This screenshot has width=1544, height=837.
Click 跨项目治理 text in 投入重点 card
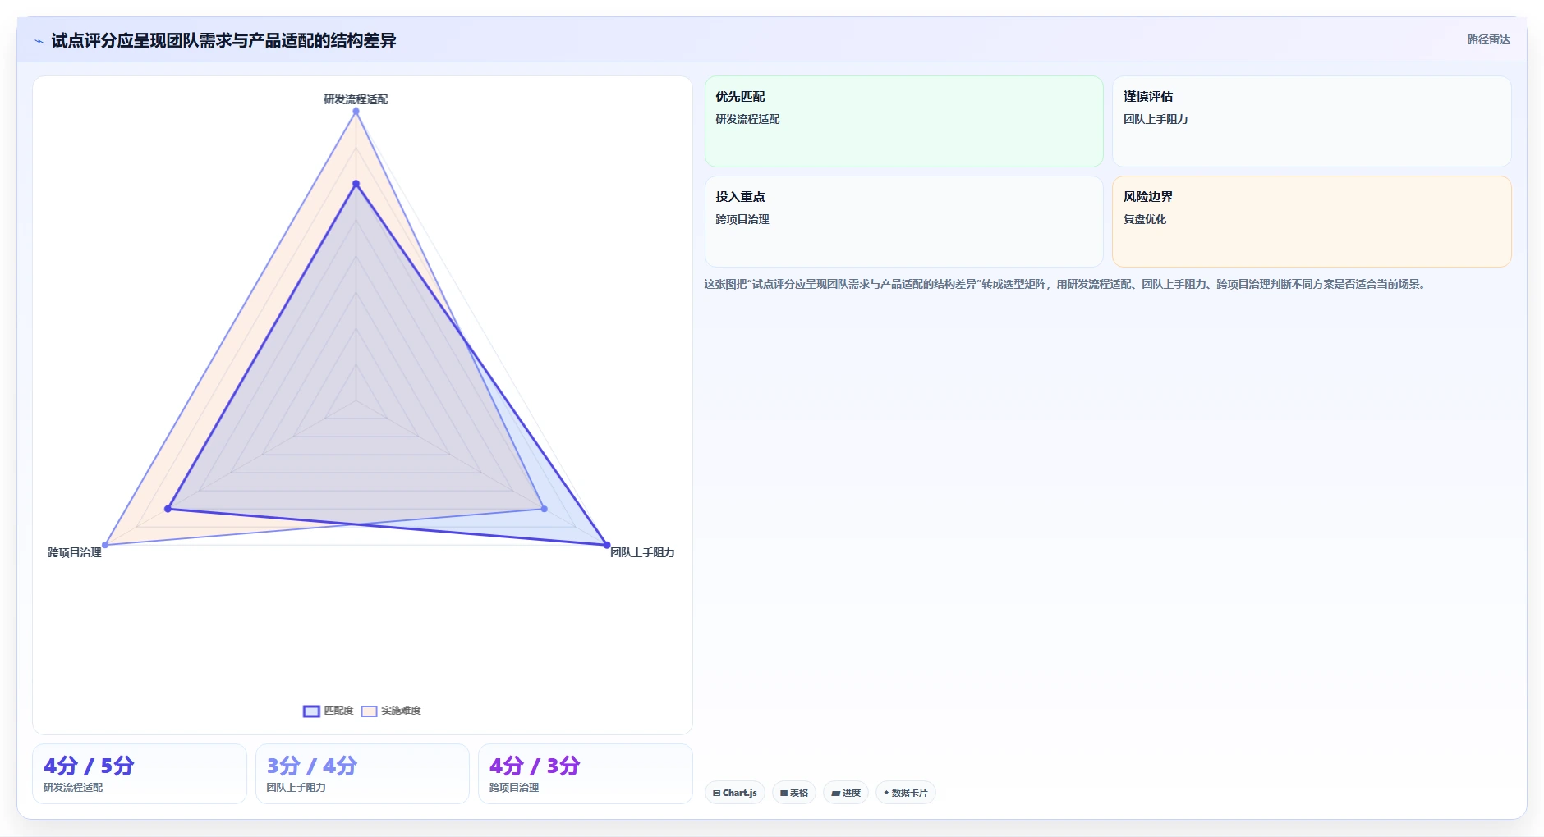pyautogui.click(x=742, y=219)
